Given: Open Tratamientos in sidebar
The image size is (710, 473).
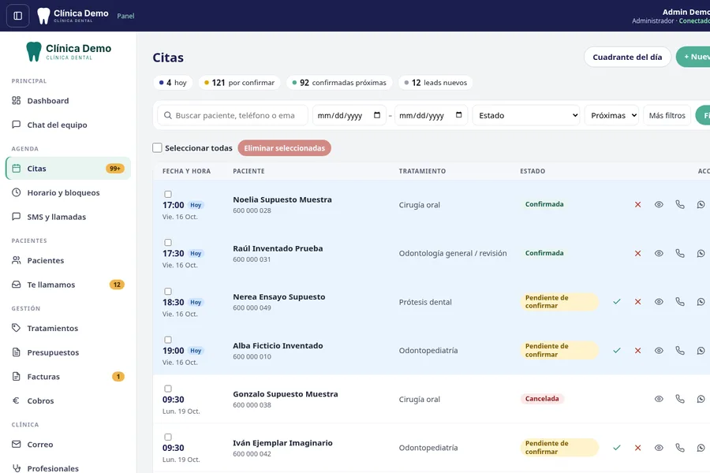Looking at the screenshot, I should pos(68,328).
